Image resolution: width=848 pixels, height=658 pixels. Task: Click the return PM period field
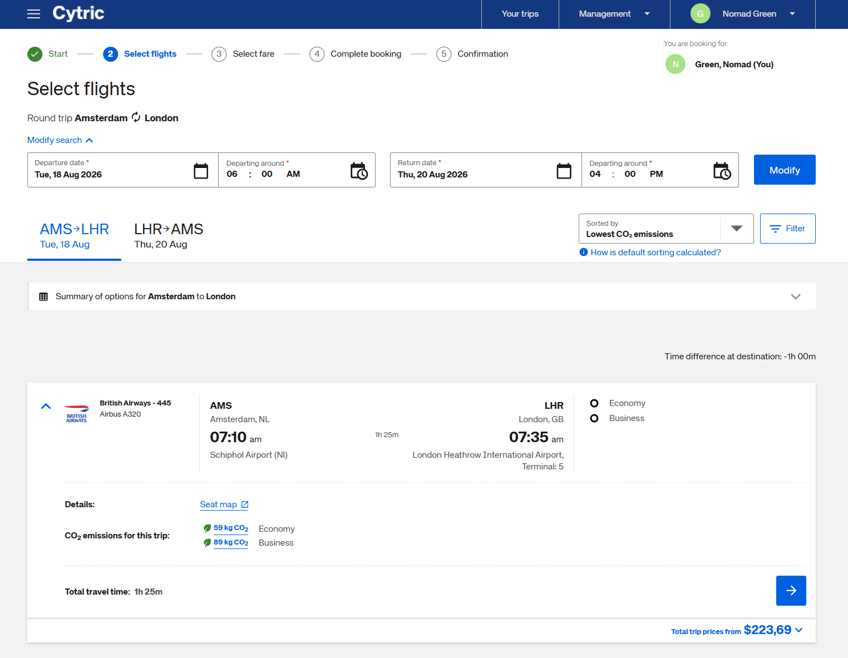coord(657,174)
